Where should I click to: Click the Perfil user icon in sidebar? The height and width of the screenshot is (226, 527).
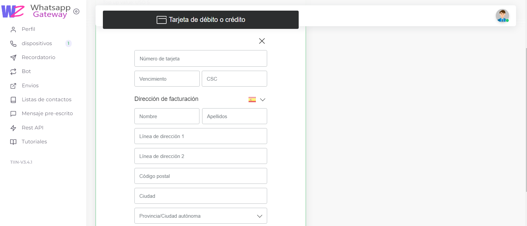pos(13,30)
